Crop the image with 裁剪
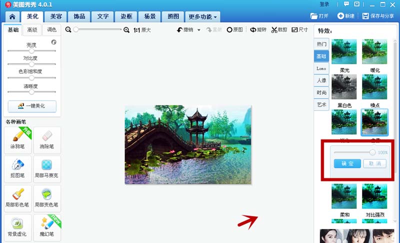 pos(279,30)
